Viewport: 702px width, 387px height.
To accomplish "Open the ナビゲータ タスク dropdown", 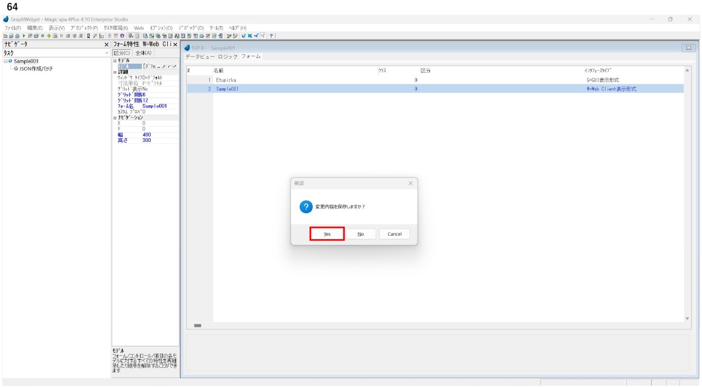I will click(107, 53).
